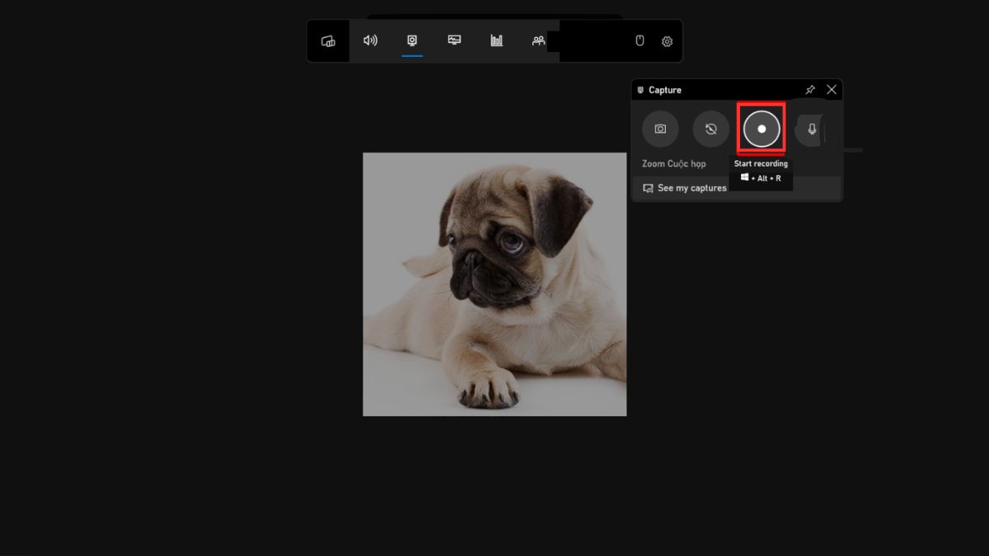Viewport: 989px width, 556px height.
Task: Click the pug dog image
Action: tap(494, 284)
